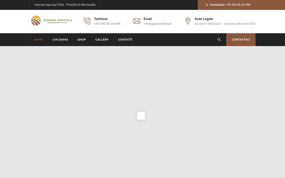Open the GALLERY page
The image size is (285, 178).
(102, 40)
